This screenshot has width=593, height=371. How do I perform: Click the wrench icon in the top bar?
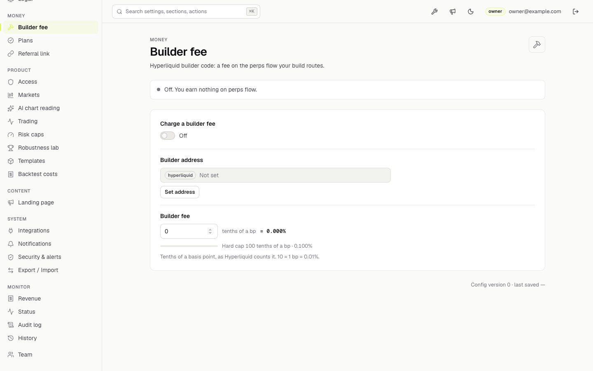tap(434, 12)
